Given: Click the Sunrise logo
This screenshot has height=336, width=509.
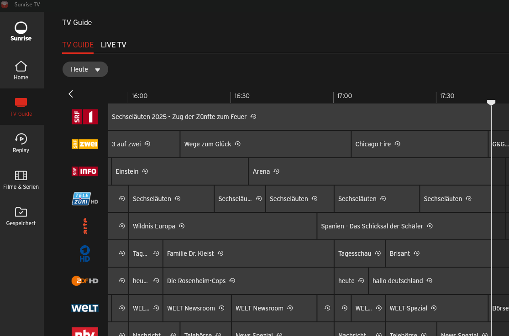Looking at the screenshot, I should 21,31.
